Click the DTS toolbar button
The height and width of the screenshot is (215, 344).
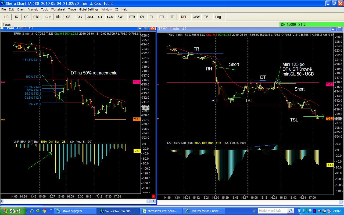point(36,17)
